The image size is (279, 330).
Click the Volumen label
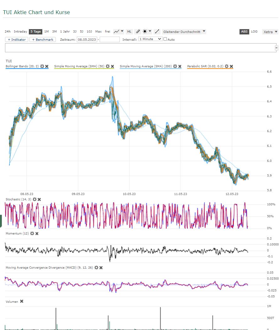(x=12, y=302)
